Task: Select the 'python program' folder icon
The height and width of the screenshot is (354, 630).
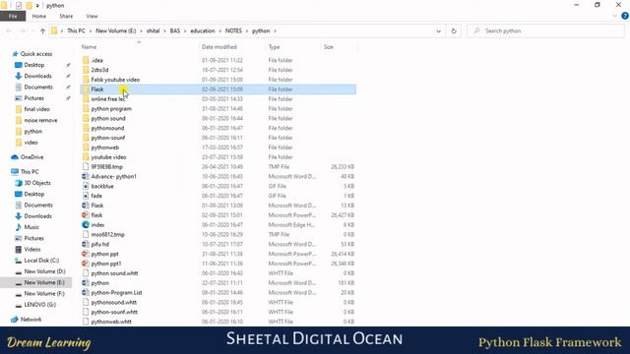Action: (x=86, y=108)
